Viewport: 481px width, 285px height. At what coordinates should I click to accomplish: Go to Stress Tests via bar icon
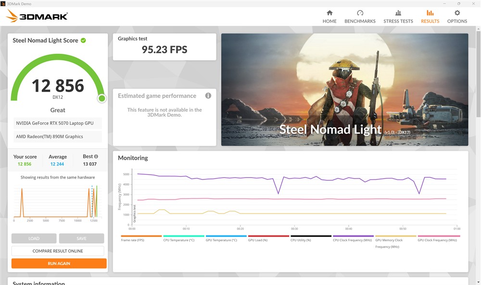[398, 13]
